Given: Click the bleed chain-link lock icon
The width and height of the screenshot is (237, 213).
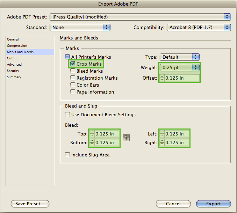Looking at the screenshot, I should pyautogui.click(x=126, y=138).
